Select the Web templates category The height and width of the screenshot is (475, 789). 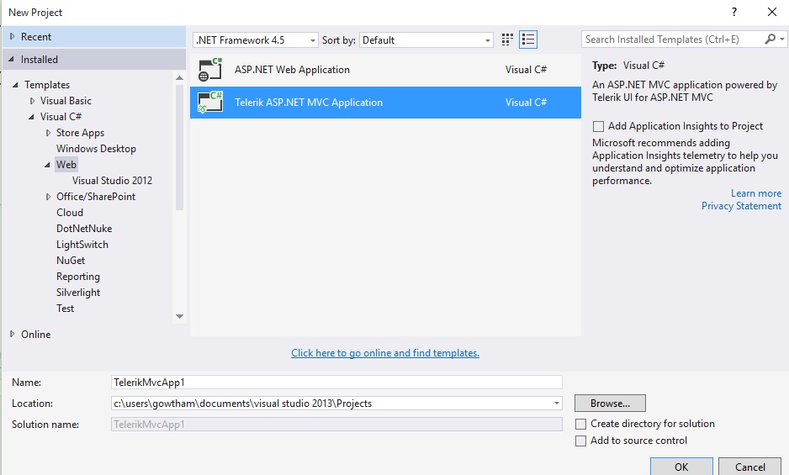point(66,165)
